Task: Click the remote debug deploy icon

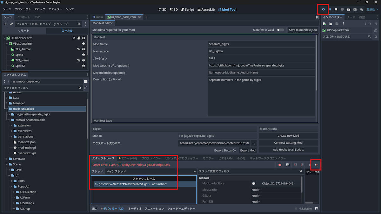Action: (342, 10)
